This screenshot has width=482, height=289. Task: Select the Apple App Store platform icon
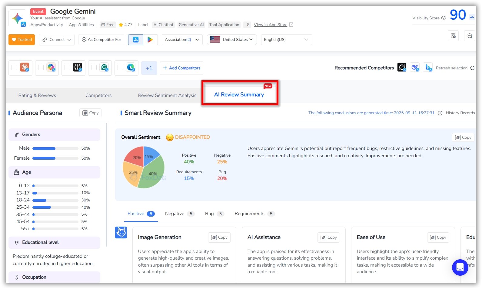point(136,40)
